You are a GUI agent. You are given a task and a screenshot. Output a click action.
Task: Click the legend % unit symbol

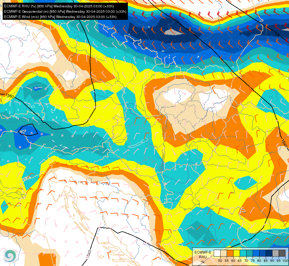(x=203, y=262)
